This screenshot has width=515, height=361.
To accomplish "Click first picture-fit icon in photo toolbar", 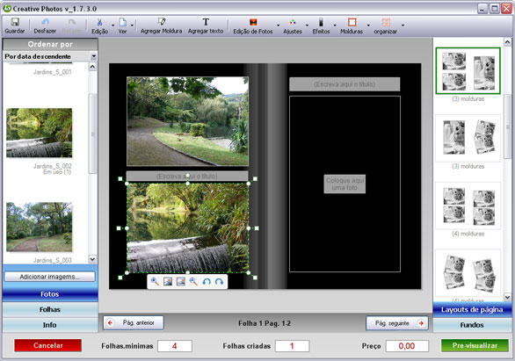I will (168, 282).
